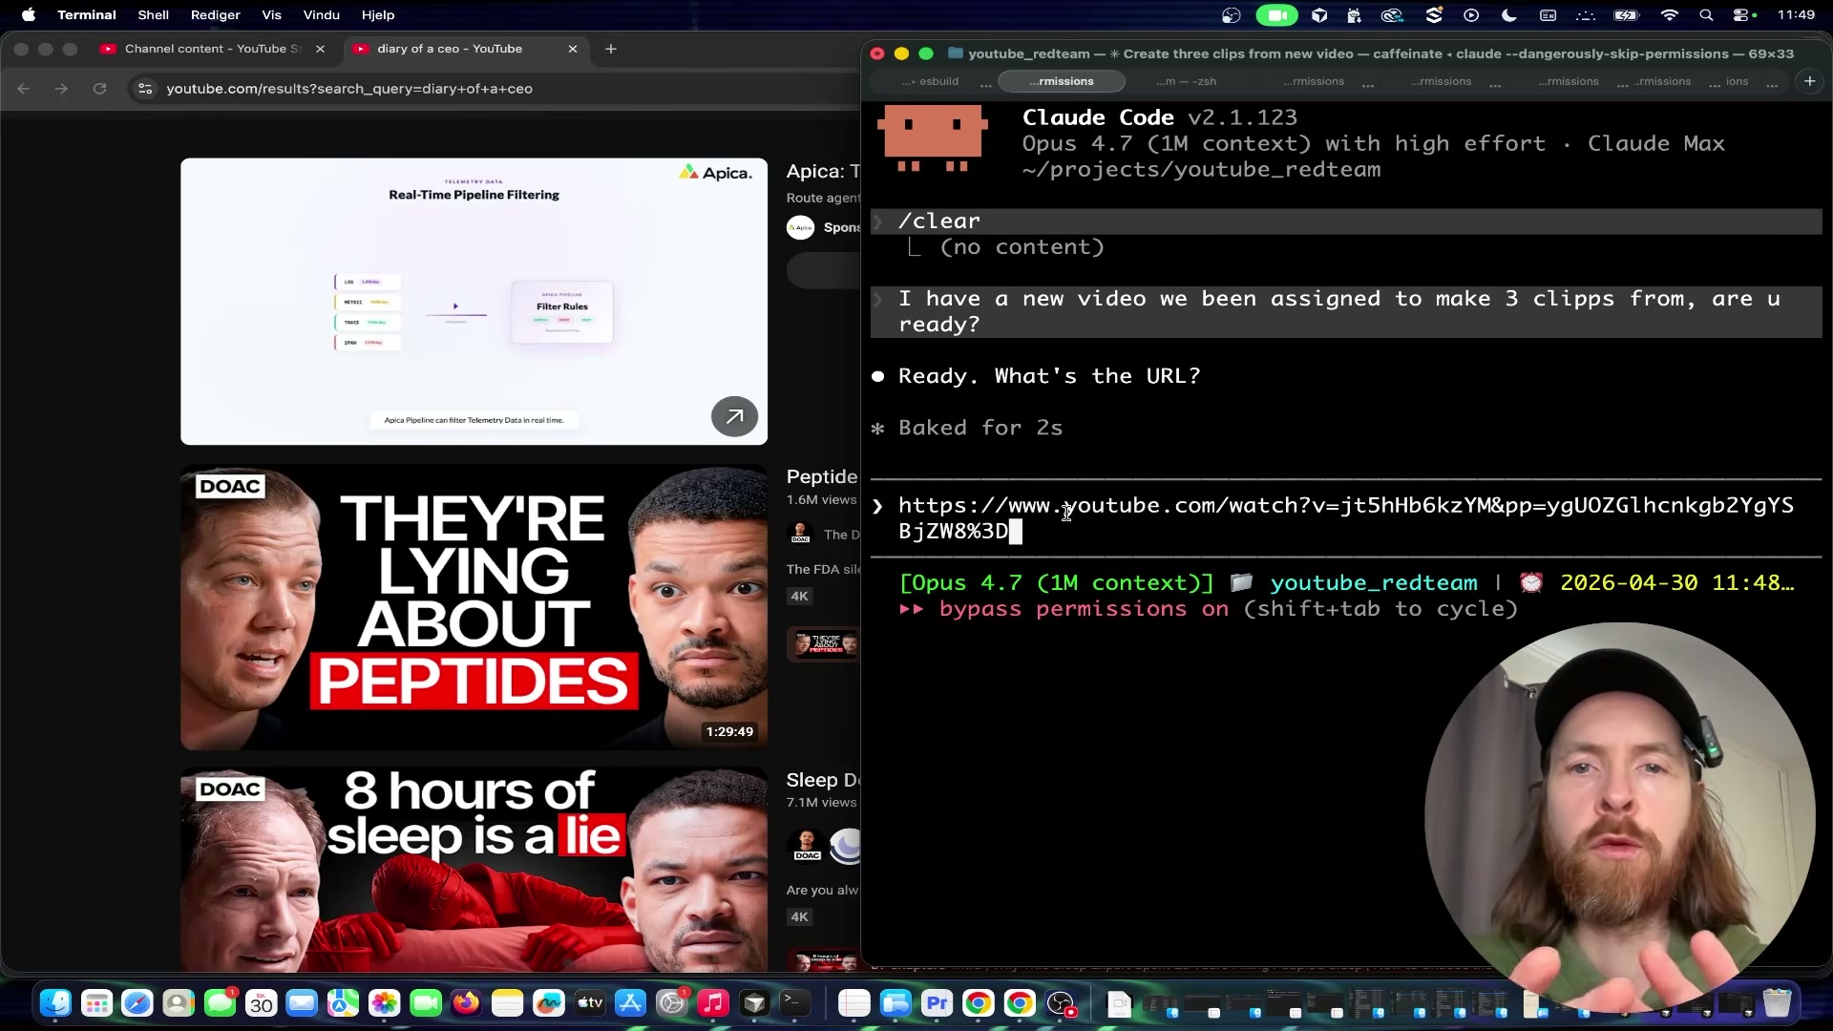
Task: Switch to Channel content YouTube Studio tab
Action: [212, 49]
